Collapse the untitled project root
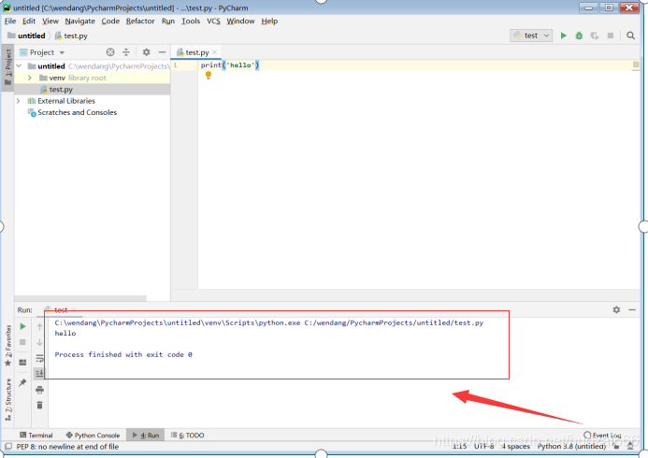Screen dimensions: 648x458 (x=19, y=66)
